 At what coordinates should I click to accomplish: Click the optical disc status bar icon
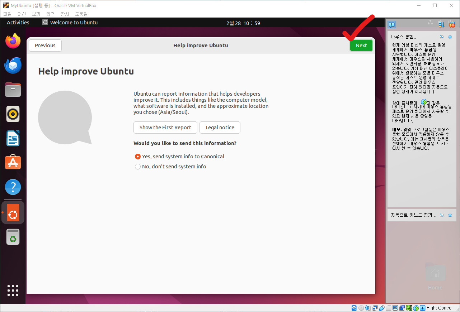[x=361, y=308]
